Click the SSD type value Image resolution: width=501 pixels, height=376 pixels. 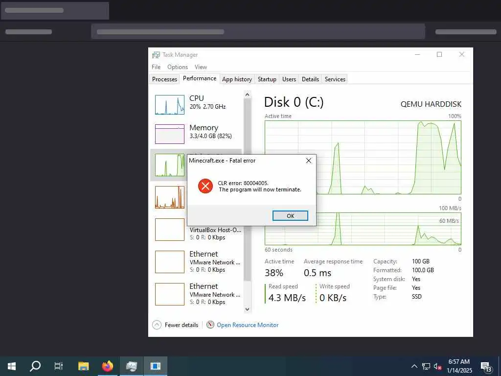coord(417,296)
